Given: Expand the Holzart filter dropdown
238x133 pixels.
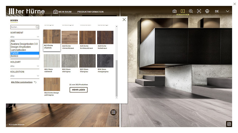Looking at the screenshot, I should point(25,66).
